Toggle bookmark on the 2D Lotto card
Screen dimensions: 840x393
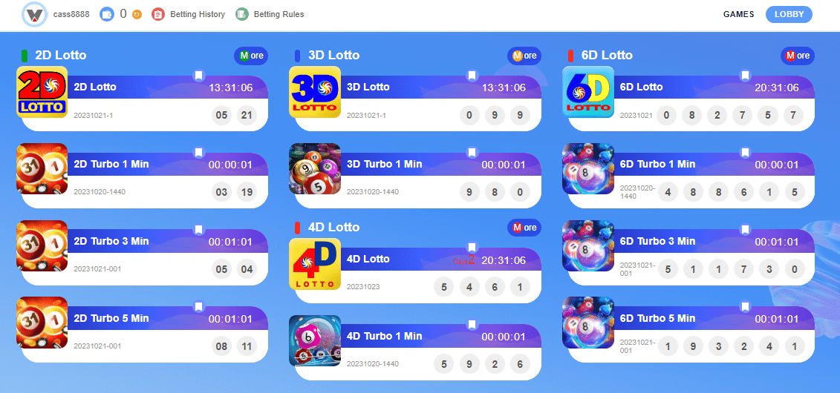(x=199, y=76)
